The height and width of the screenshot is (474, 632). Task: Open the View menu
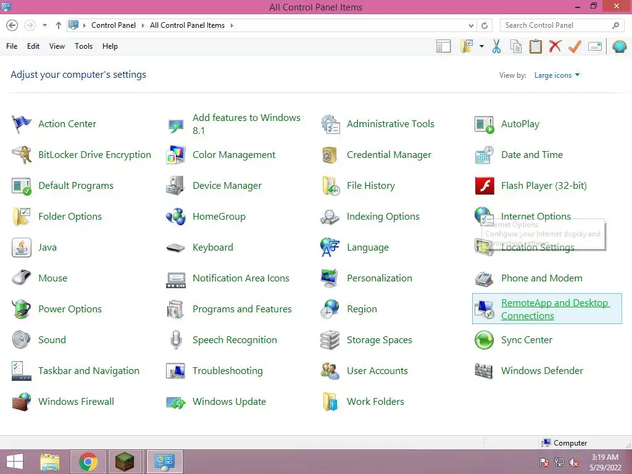point(57,46)
